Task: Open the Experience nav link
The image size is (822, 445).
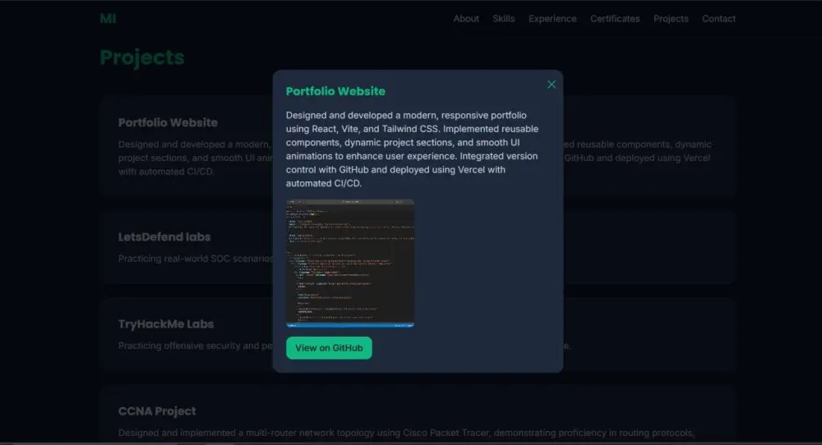Action: click(x=552, y=19)
